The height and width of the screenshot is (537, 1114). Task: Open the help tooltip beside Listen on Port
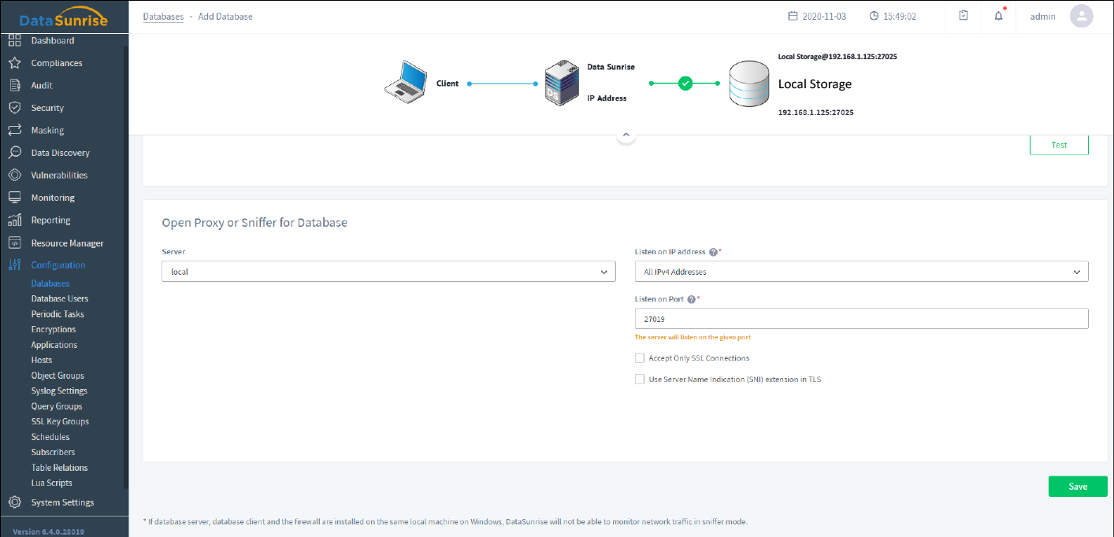point(691,299)
